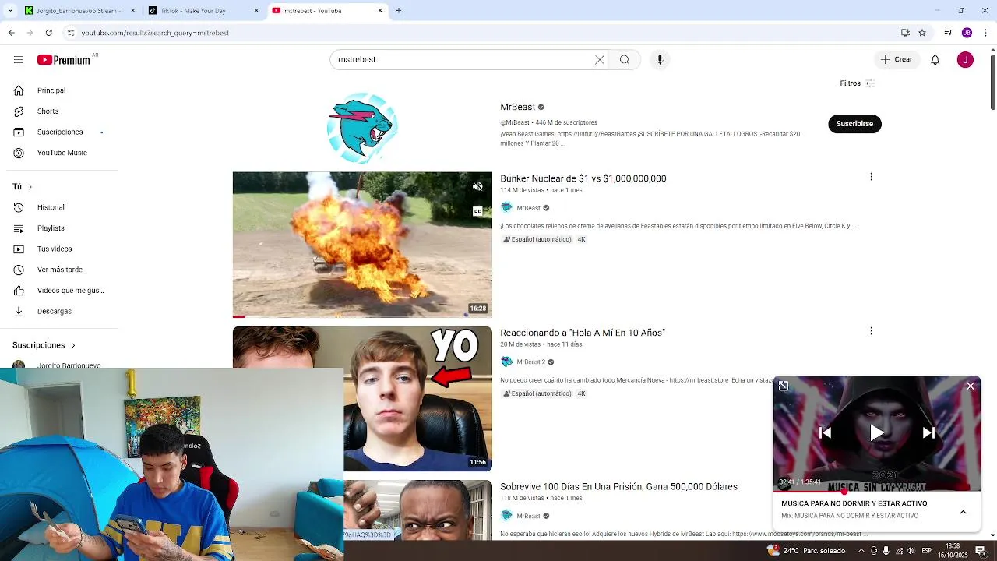Screen dimensions: 997x561
Task: Open more options for Búnker Nuclear video
Action: pyautogui.click(x=871, y=177)
